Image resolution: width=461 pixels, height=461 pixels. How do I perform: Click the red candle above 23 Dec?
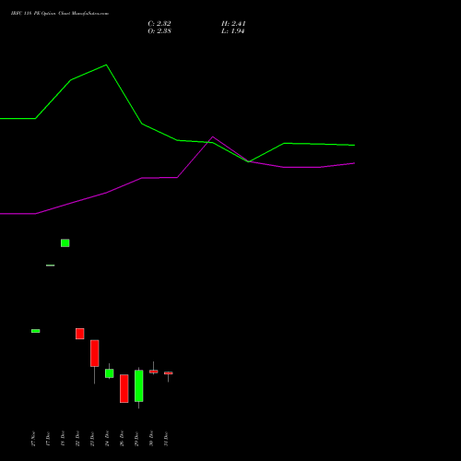pos(95,353)
